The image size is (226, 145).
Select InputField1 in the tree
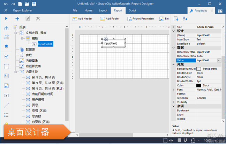point(45,44)
